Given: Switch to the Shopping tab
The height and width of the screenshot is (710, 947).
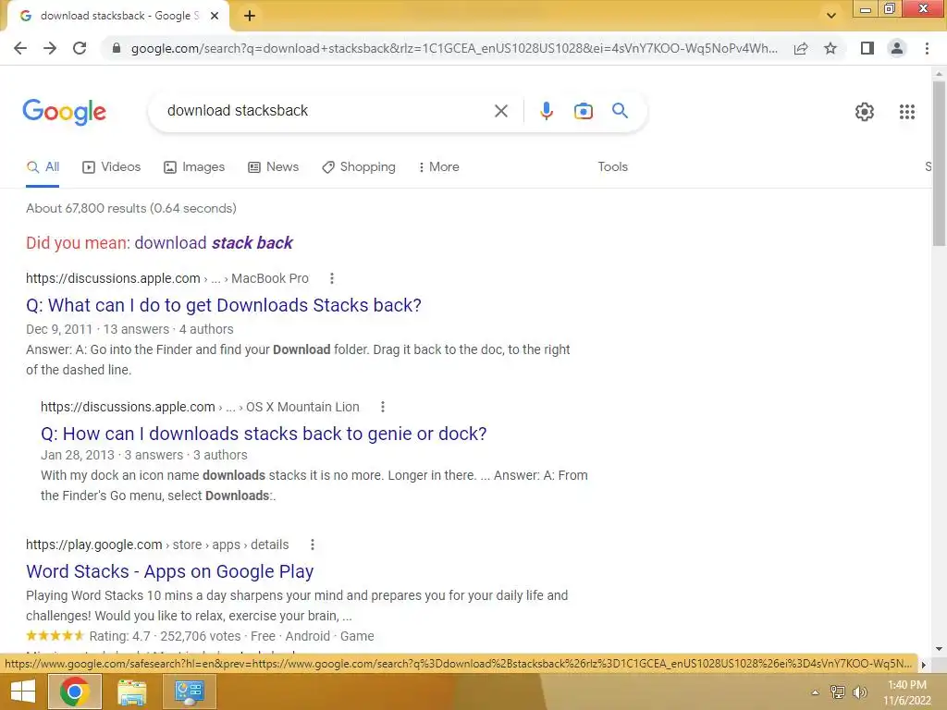Looking at the screenshot, I should pyautogui.click(x=359, y=167).
